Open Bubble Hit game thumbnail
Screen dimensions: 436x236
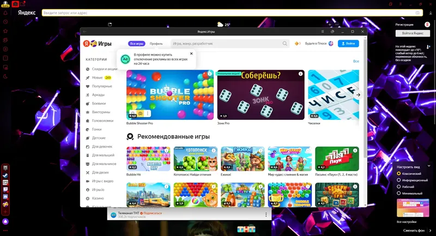click(148, 159)
